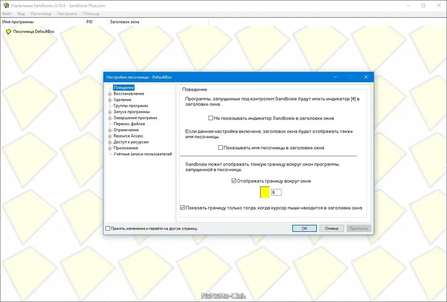Toggle show border only when cursor in title
Image resolution: width=447 pixels, height=302 pixels.
183,208
